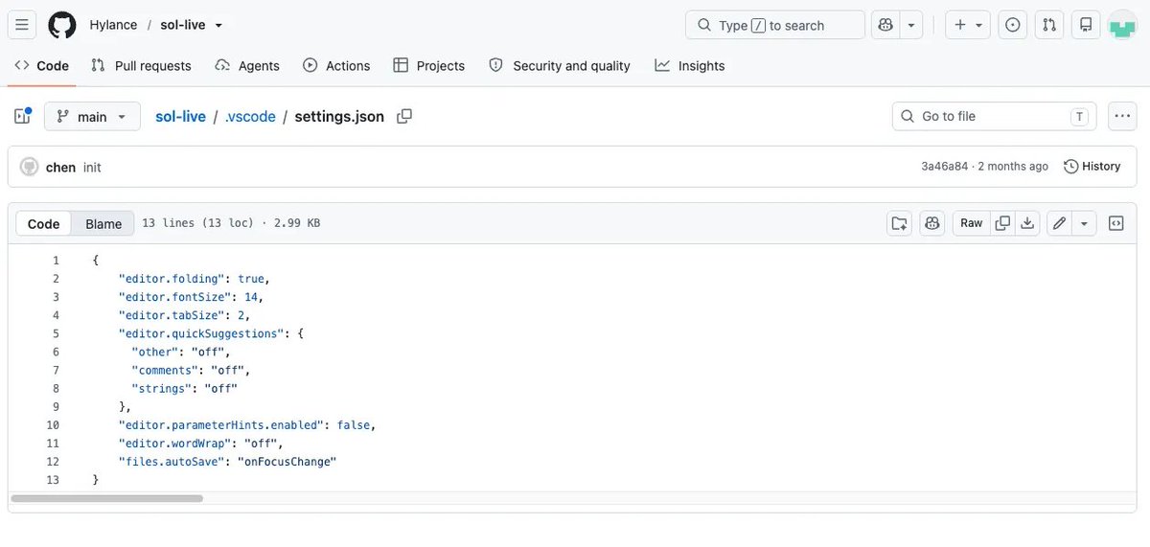The image size is (1150, 547).
Task: Expand the file tree side panel
Action: point(22,116)
